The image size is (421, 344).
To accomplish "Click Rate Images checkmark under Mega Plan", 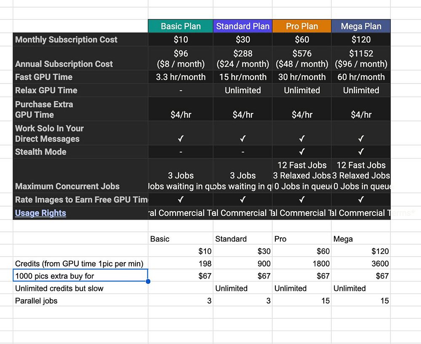I will [361, 199].
